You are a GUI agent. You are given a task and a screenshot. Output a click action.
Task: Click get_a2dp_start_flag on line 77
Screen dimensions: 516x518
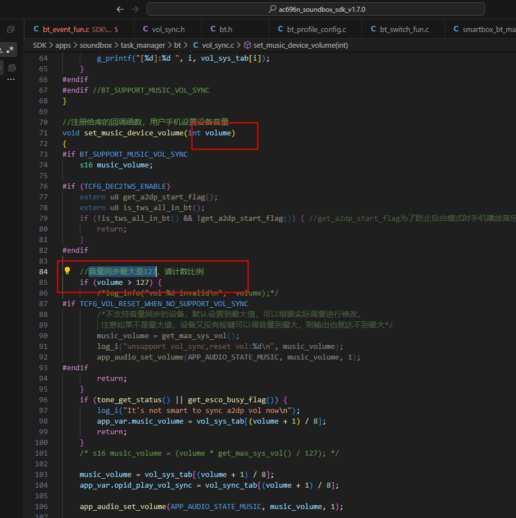click(164, 197)
